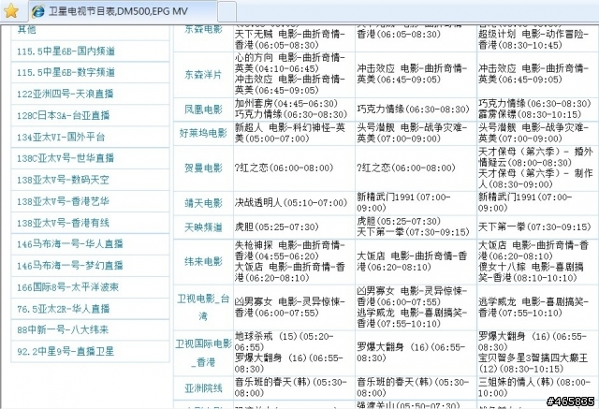Click 心的方向 电影-曲折奇情 program entry
Image resolution: width=599 pixels, height=409 pixels.
(290, 63)
